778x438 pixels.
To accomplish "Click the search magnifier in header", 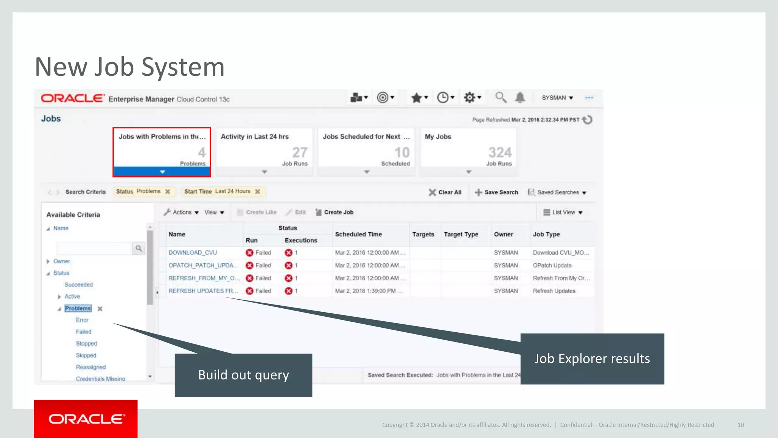I will [501, 97].
